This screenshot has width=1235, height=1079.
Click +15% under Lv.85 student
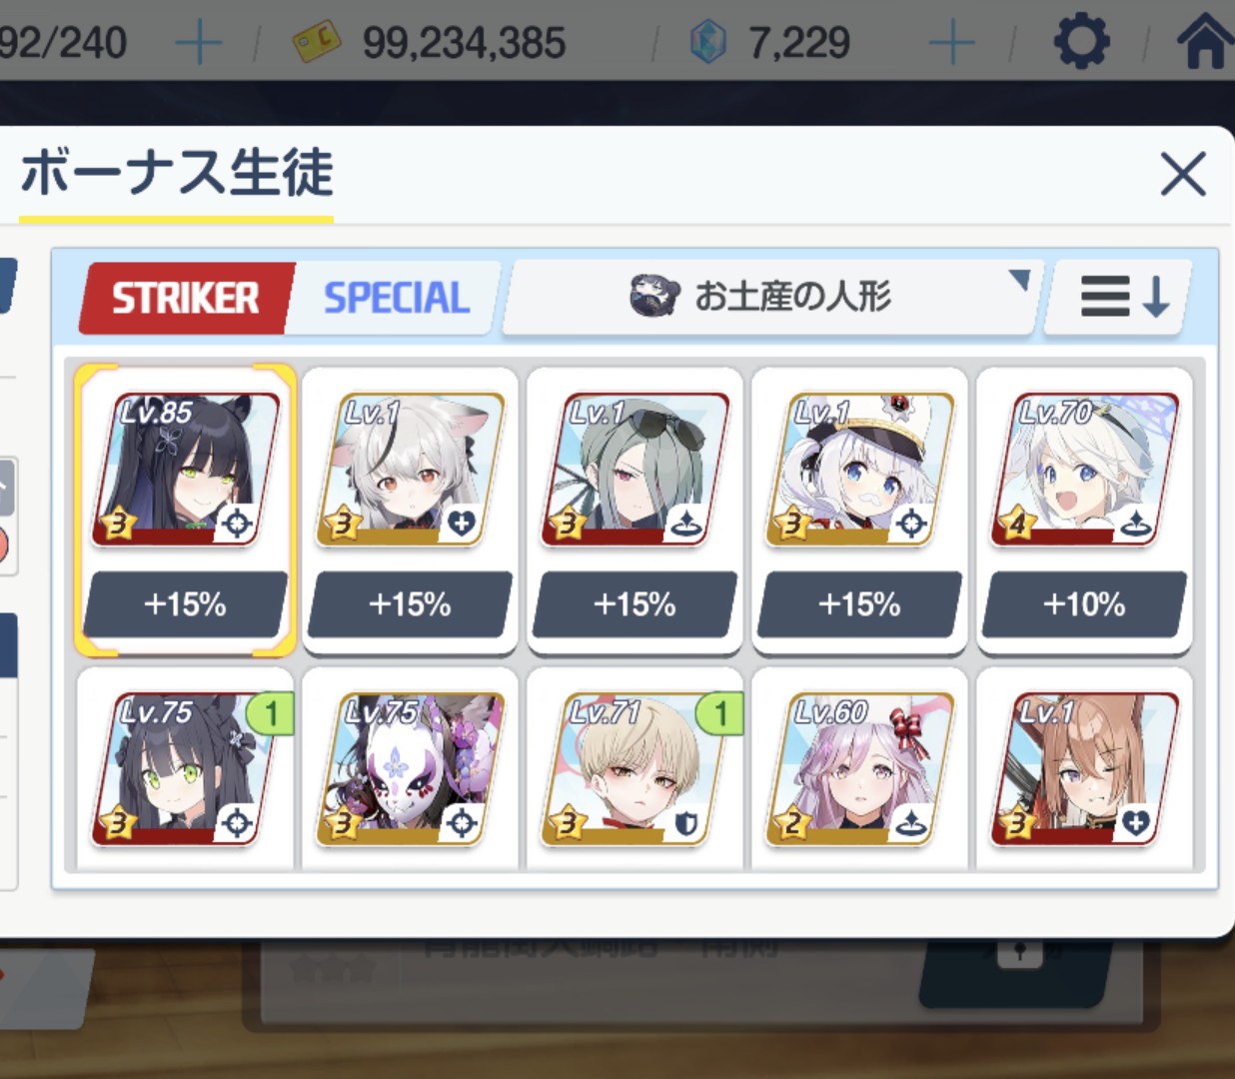pos(185,604)
